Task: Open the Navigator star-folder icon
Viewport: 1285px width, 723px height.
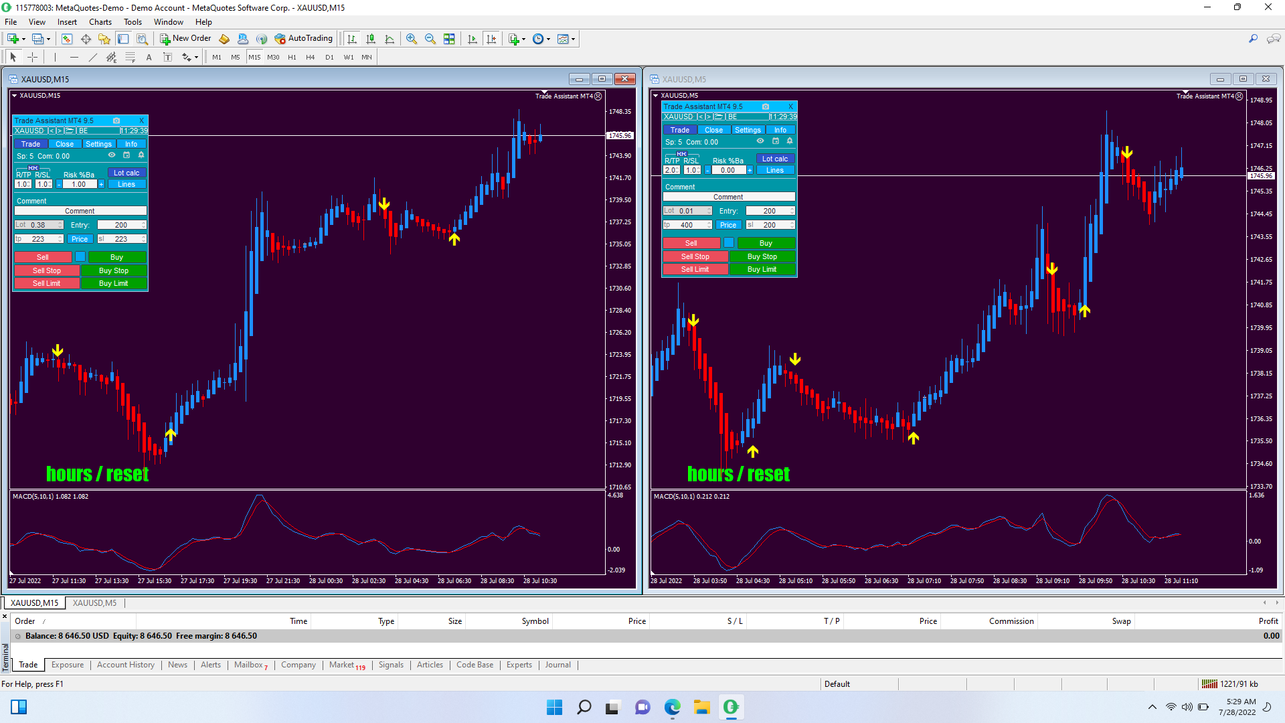Action: click(x=104, y=39)
